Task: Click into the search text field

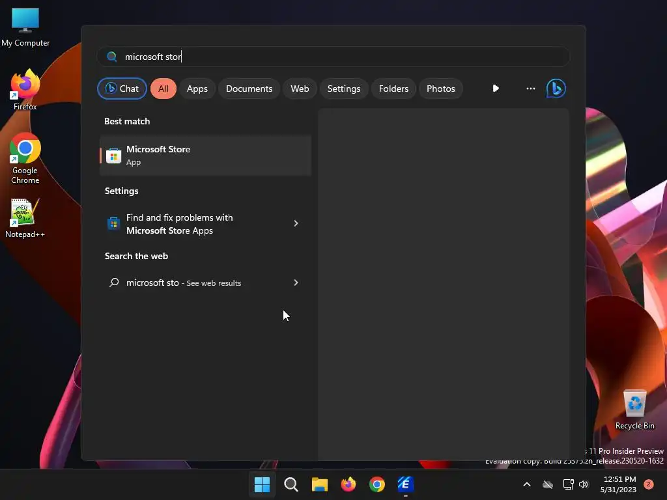Action: (x=333, y=57)
